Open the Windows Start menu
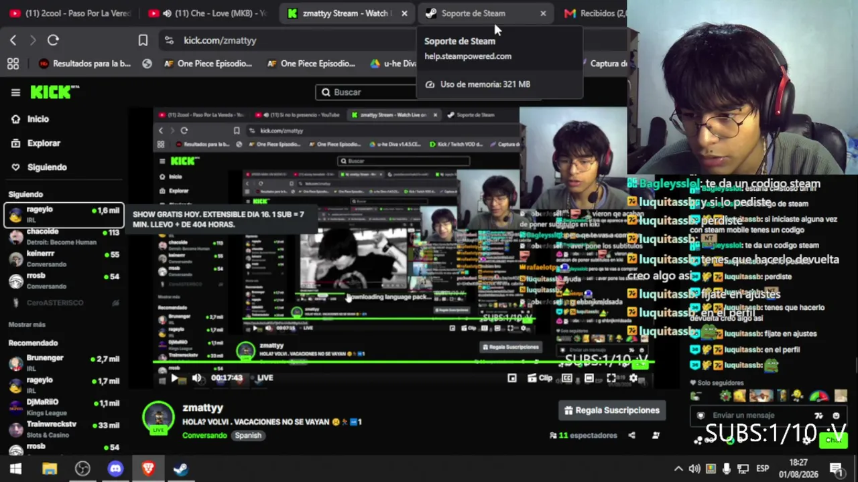Viewport: 858px width, 482px height. click(15, 469)
